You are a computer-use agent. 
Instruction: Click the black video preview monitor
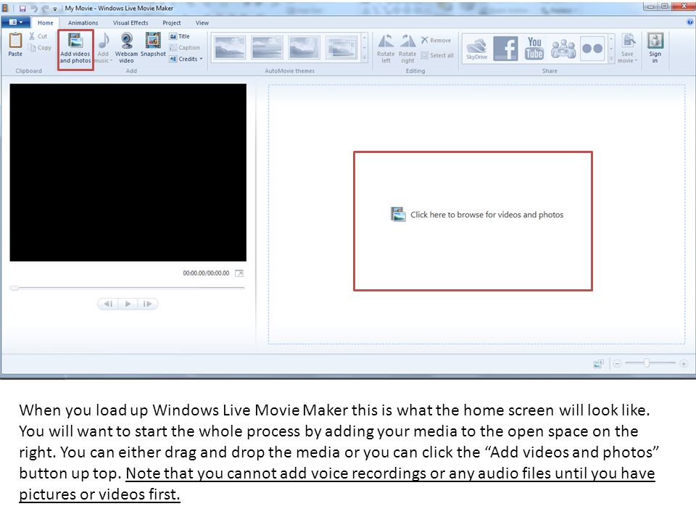coord(128,173)
